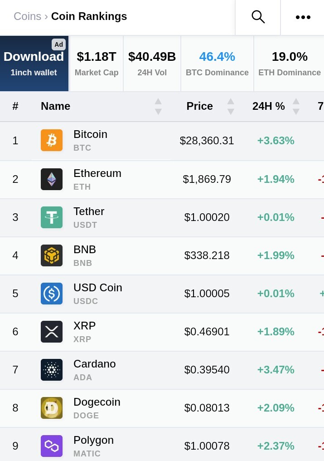
Task: Click the # rank column header
Action: click(15, 106)
